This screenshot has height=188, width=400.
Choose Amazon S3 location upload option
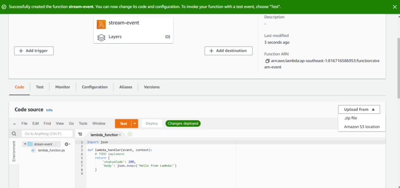[361, 127]
